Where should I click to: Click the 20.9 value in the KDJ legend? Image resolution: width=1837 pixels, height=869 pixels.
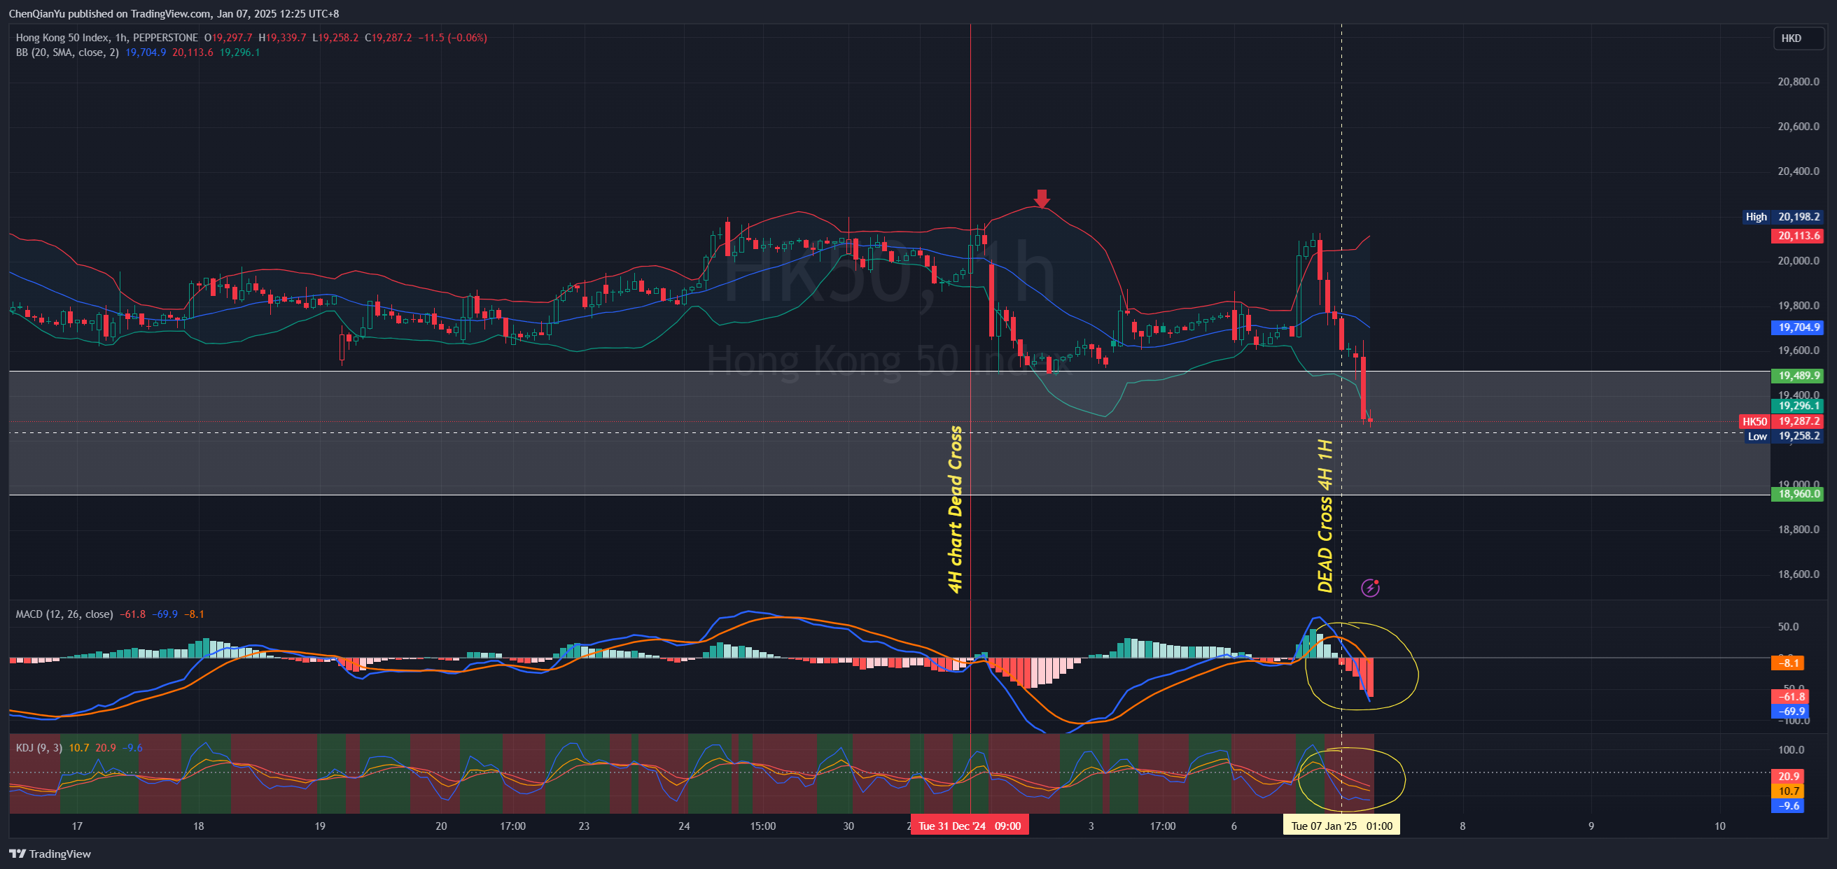pos(106,748)
